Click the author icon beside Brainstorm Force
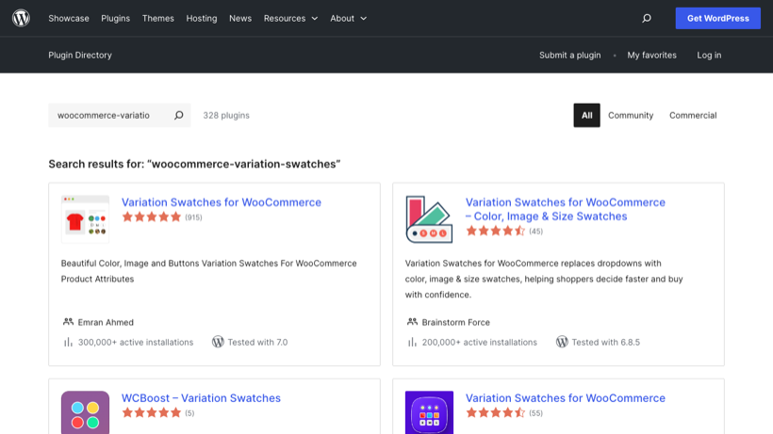 (412, 322)
